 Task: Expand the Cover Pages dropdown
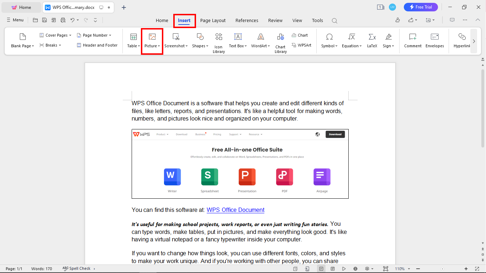tap(55, 35)
